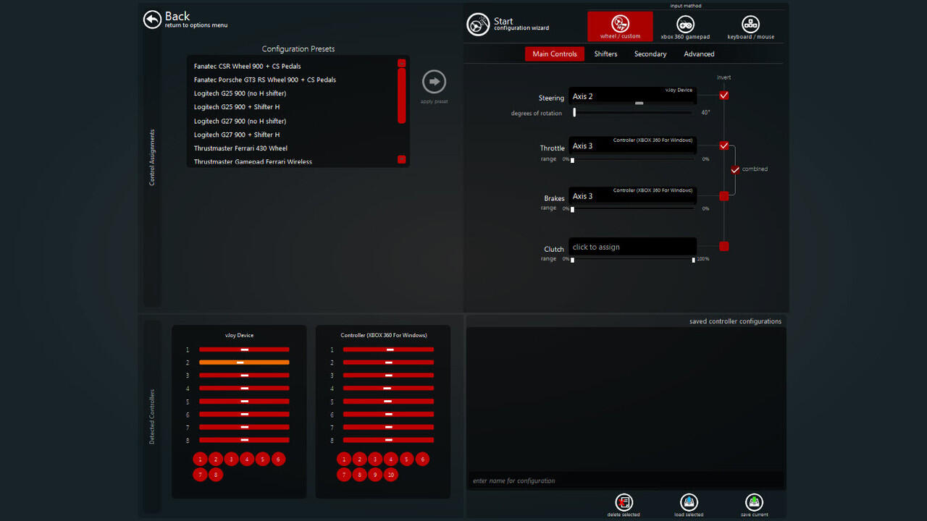This screenshot has width=927, height=521.
Task: Click the degrees of rotation slider handle
Action: [x=574, y=112]
